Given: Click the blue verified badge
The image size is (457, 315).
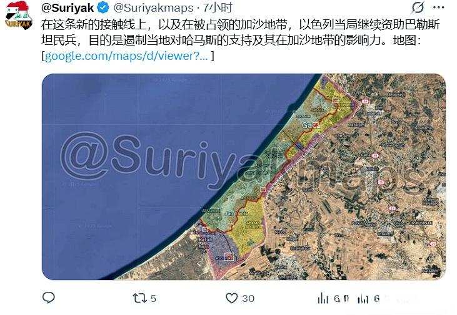Looking at the screenshot, I should tap(103, 8).
